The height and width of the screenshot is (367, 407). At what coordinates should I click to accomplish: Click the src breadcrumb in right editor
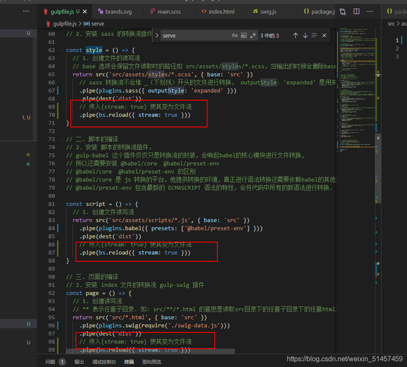391,23
